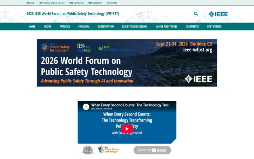This screenshot has height=159, width=254.
Task: Visit the IEEE Spectrum link
Action: click(x=95, y=3)
